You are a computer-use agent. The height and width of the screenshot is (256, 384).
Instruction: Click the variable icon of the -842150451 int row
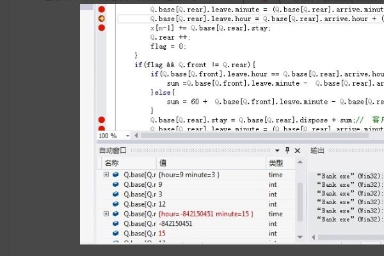(x=116, y=223)
